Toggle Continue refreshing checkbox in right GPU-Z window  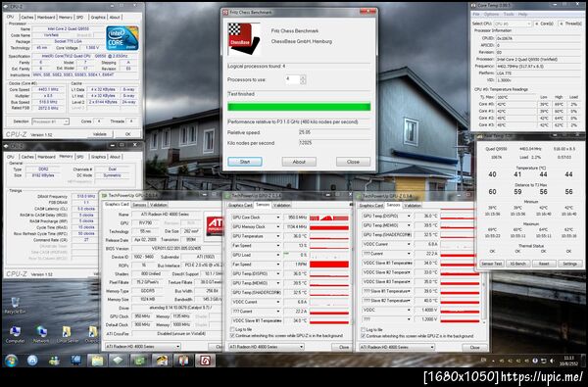click(x=363, y=336)
